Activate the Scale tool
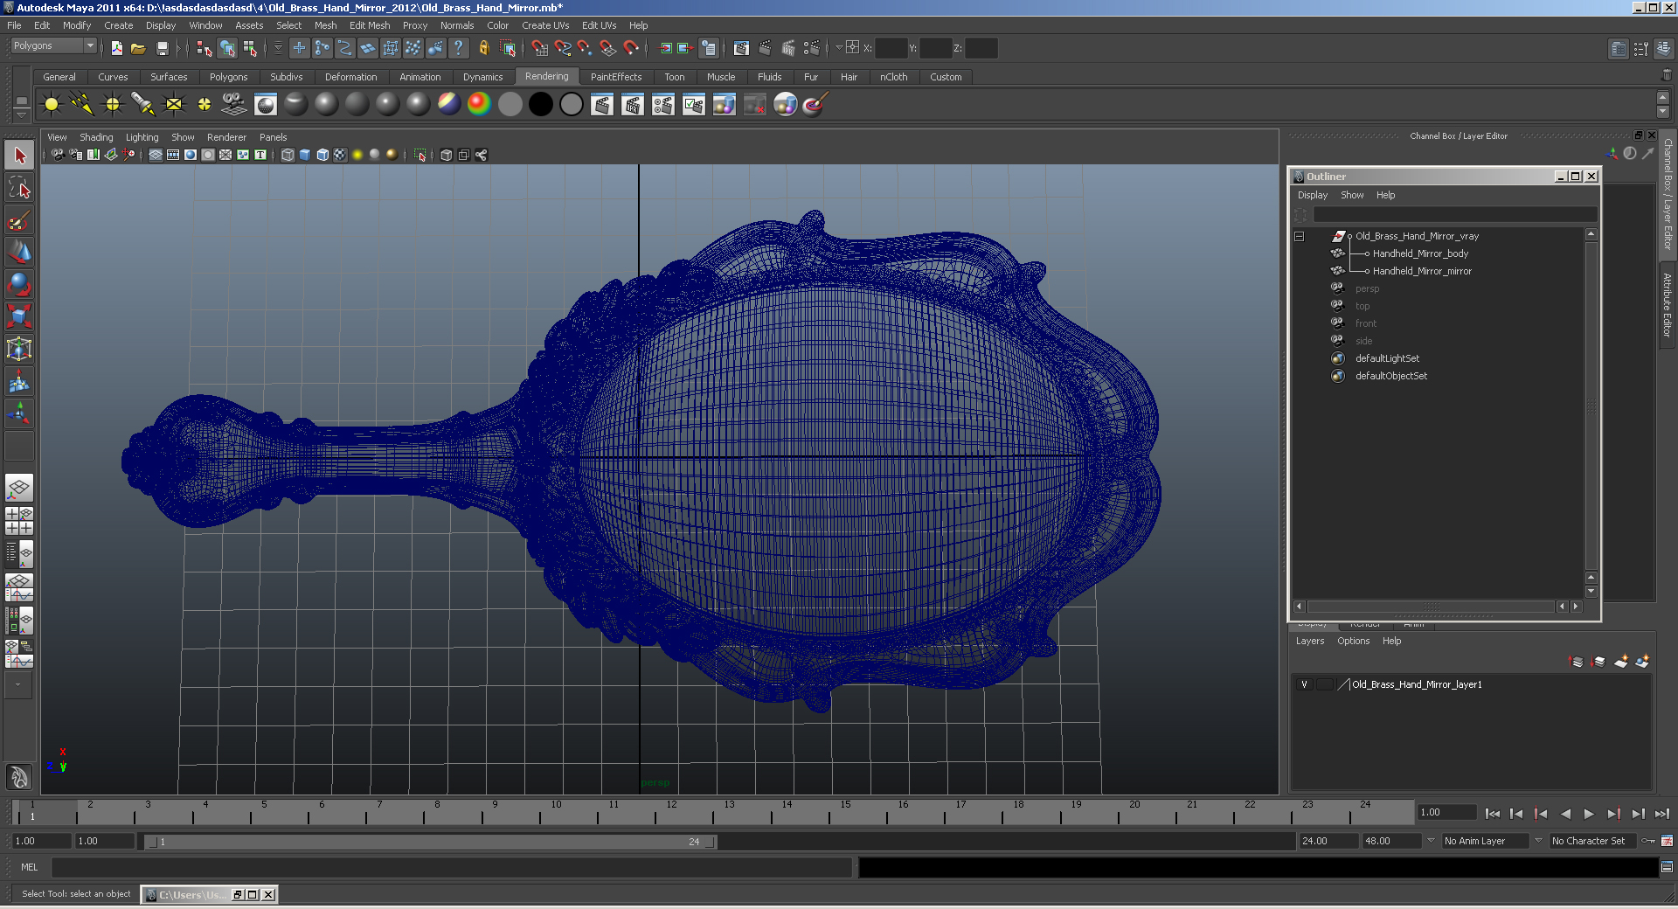 click(19, 316)
